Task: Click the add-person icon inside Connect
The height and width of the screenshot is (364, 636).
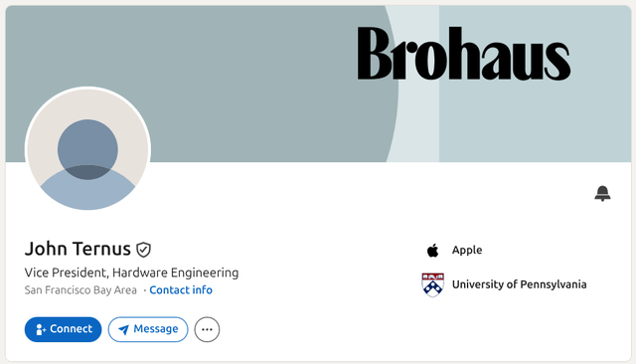Action: point(41,329)
